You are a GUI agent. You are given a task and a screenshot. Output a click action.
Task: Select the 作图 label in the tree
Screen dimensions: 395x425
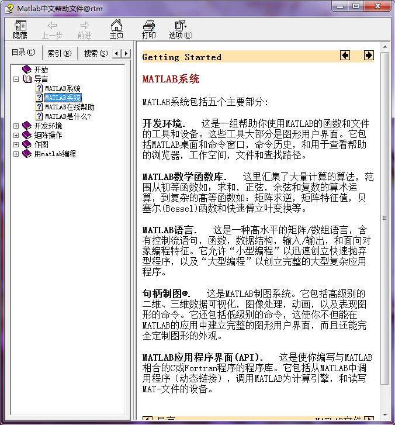(x=41, y=144)
